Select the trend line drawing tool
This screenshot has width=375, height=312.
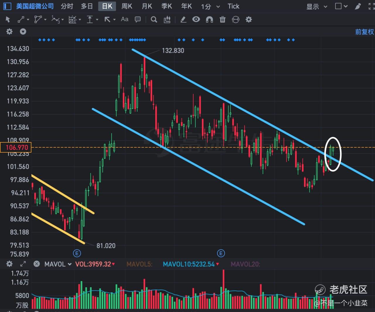[21, 20]
